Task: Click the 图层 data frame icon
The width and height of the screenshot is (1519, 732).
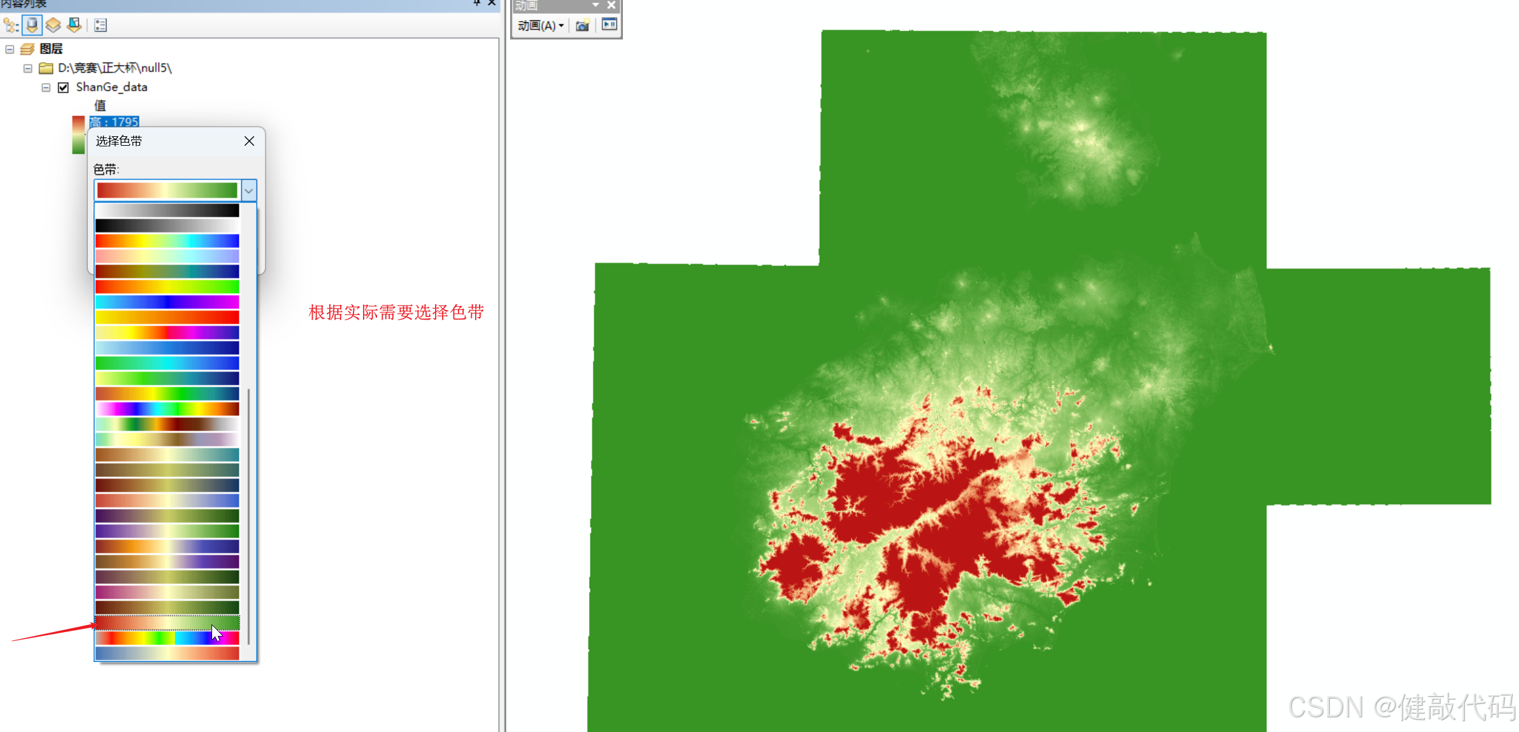Action: (27, 49)
